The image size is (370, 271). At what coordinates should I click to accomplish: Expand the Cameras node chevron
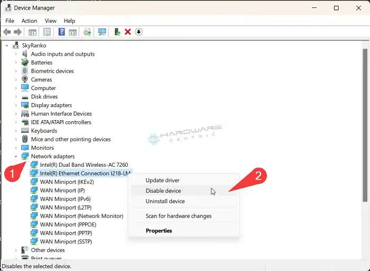pos(16,79)
